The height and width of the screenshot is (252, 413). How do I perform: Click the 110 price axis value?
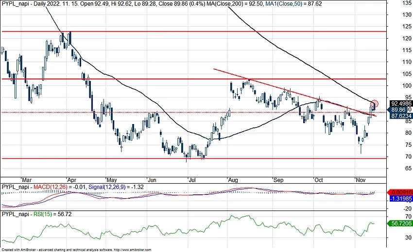pyautogui.click(x=407, y=62)
